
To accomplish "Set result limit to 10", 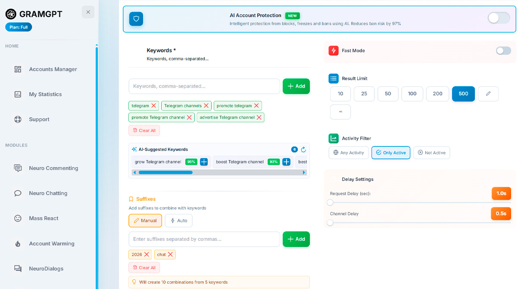I will click(x=340, y=94).
